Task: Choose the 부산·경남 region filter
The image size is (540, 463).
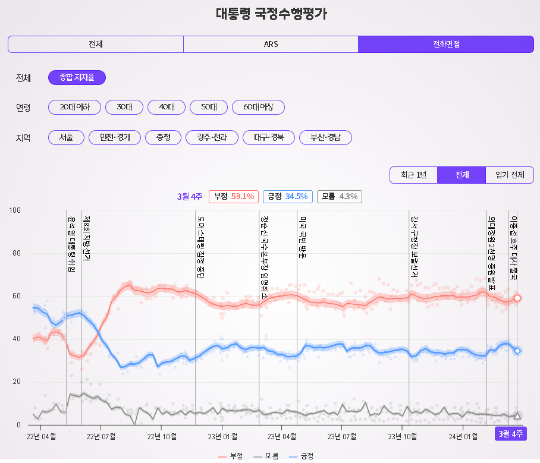Action: [325, 137]
